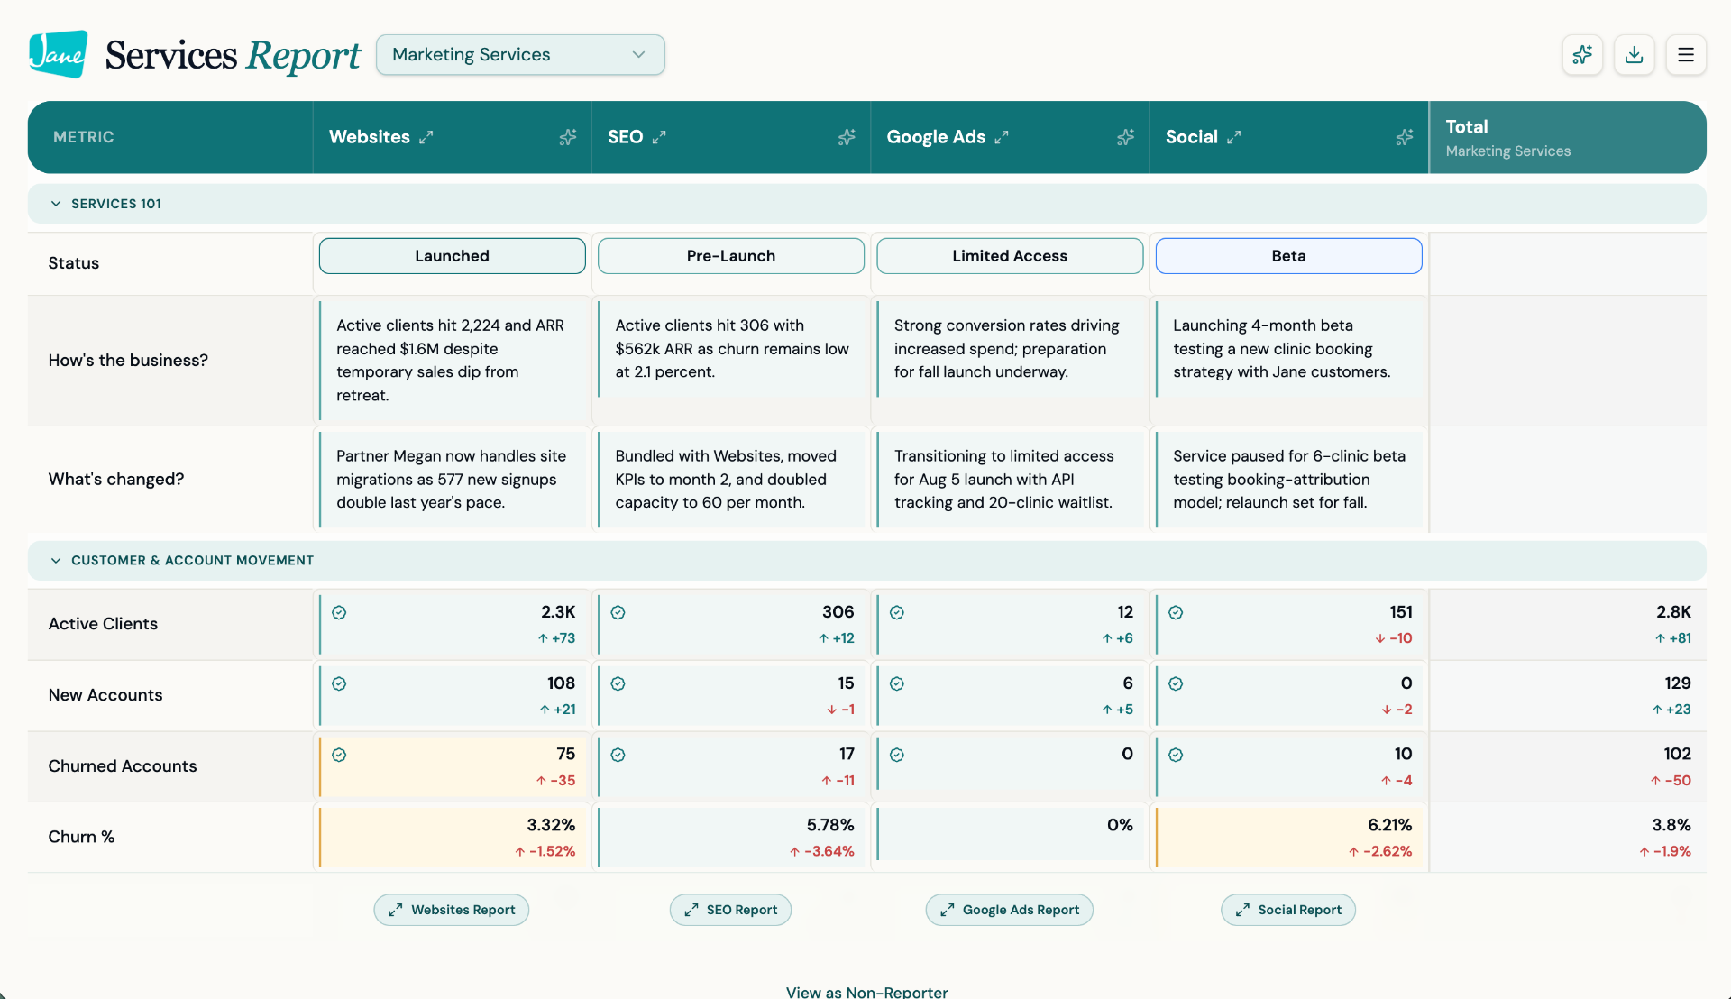Click the check icon in Google Ads New Accounts cell
Viewport: 1731px width, 999px height.
point(897,683)
